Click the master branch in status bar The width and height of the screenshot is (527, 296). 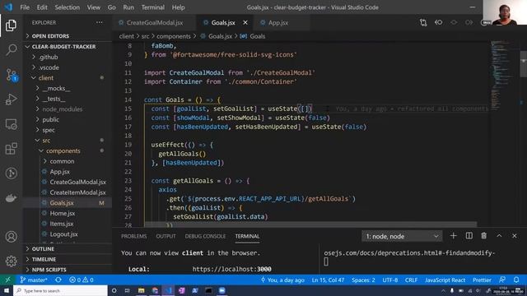coord(34,280)
